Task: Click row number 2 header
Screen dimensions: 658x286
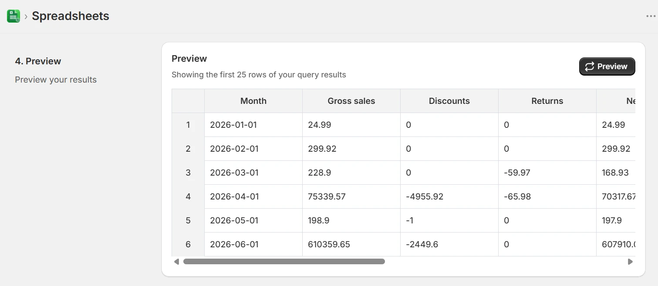Action: pos(188,149)
